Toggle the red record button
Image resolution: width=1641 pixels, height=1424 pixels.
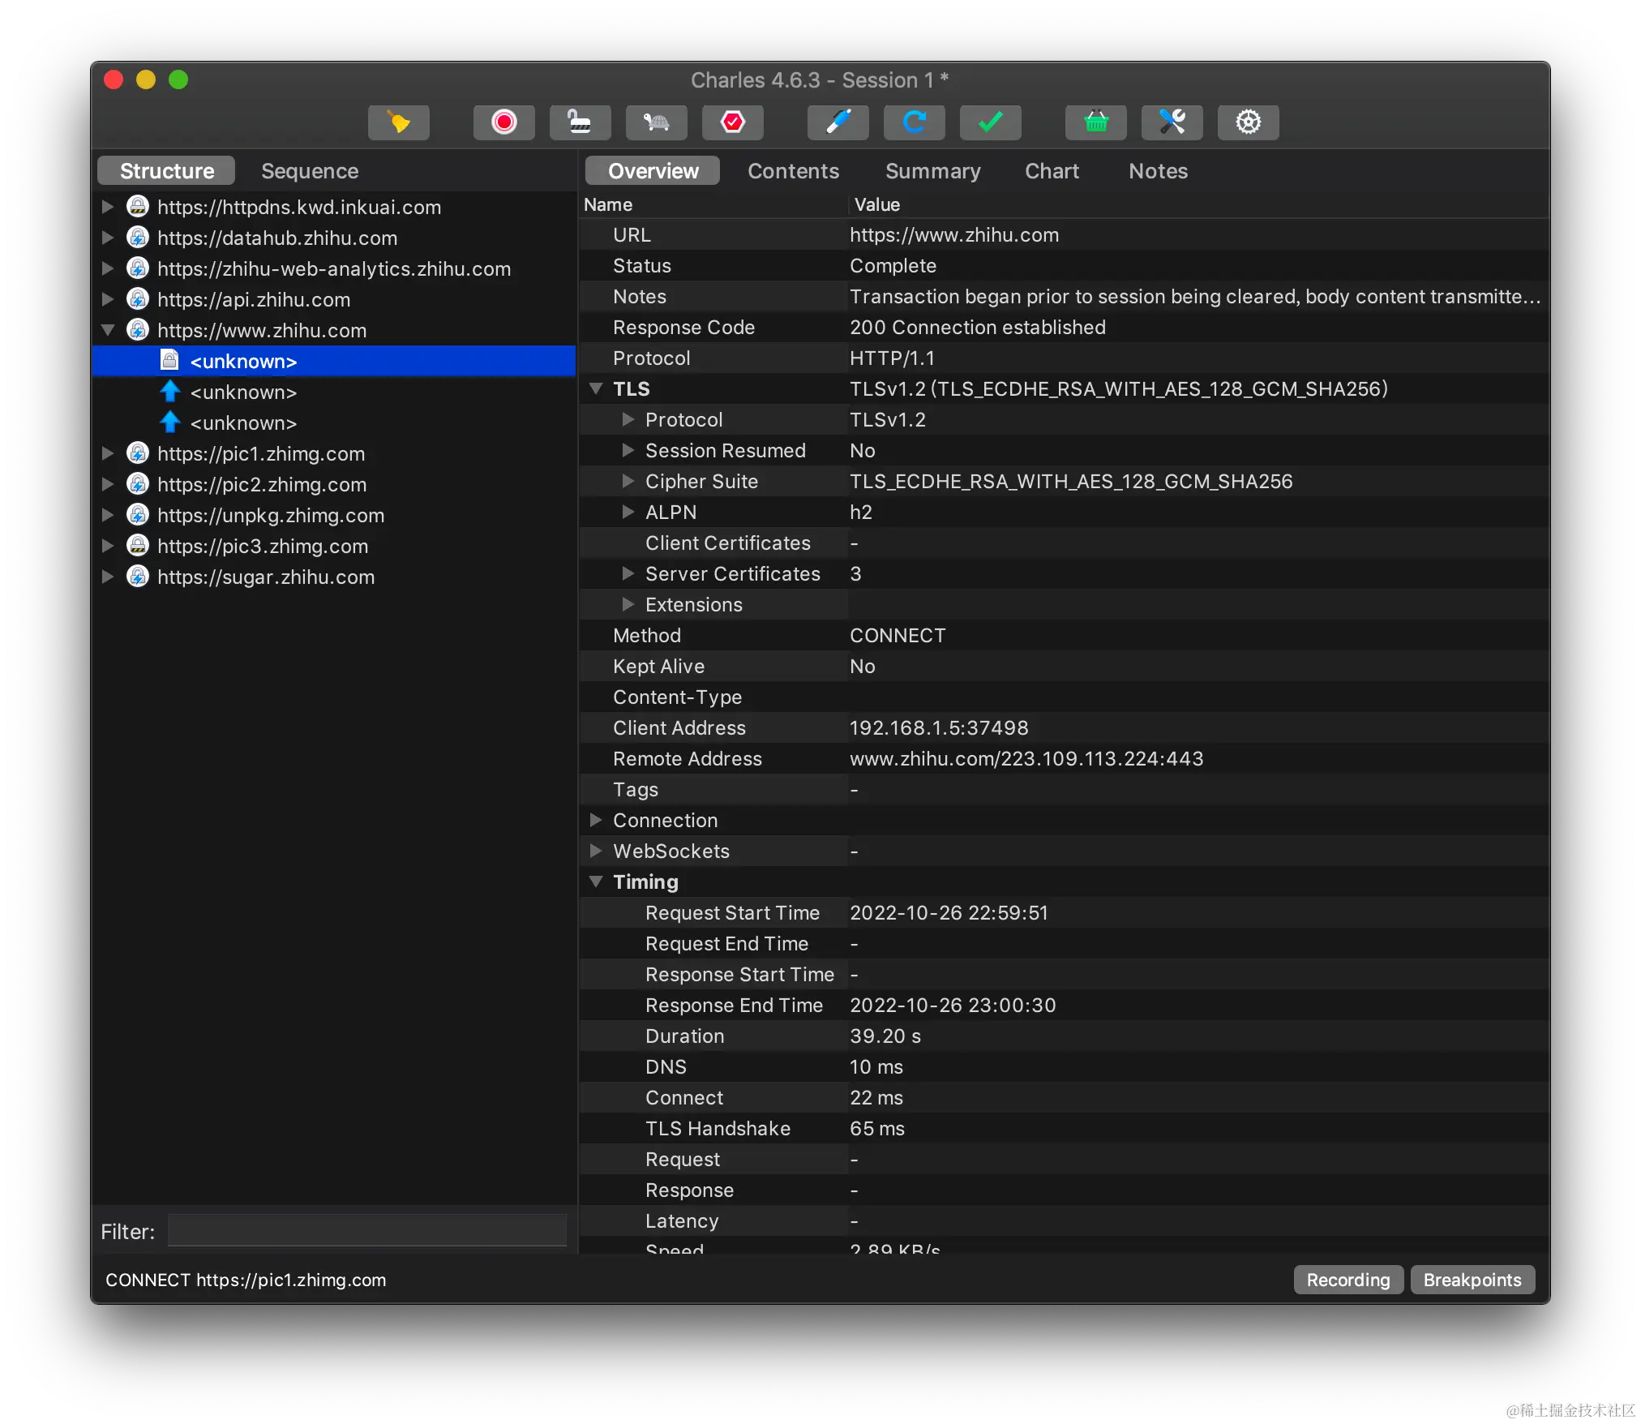tap(503, 122)
